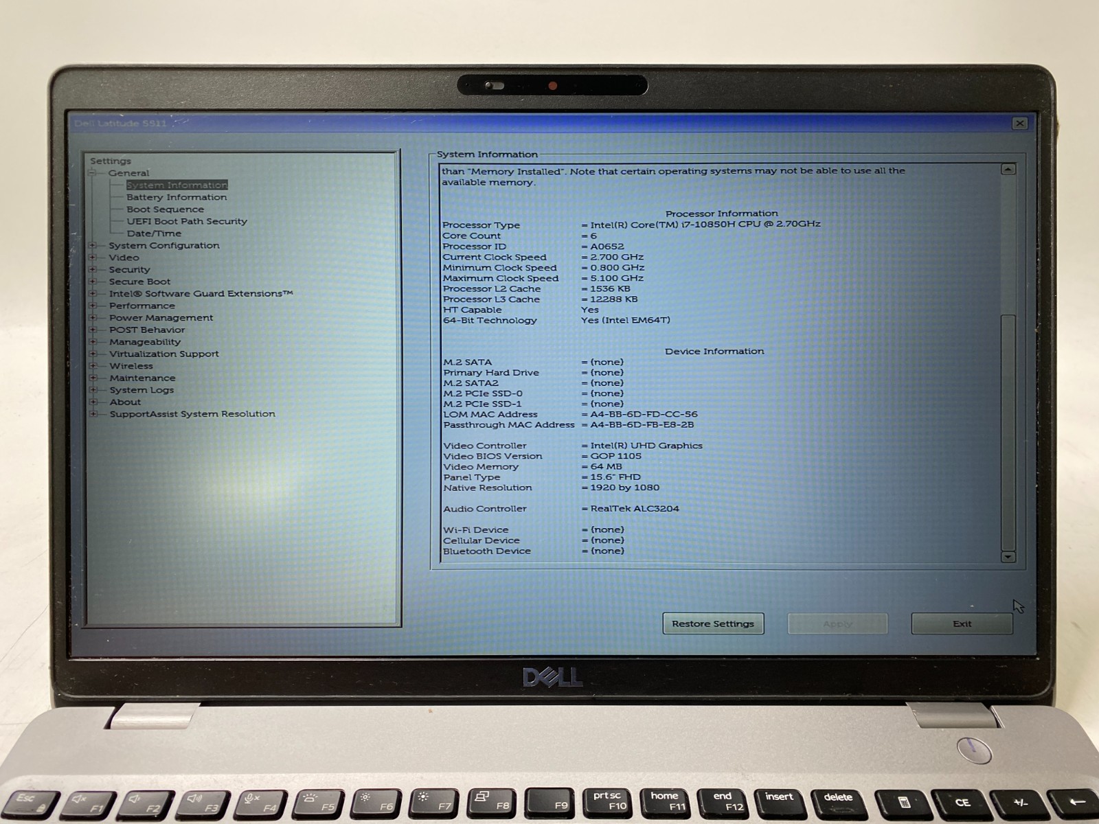This screenshot has height=824, width=1099.
Task: Open UEFI Boot Path Security
Action: point(187,221)
